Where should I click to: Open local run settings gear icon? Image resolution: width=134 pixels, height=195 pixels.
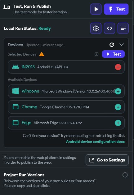[x=96, y=28]
